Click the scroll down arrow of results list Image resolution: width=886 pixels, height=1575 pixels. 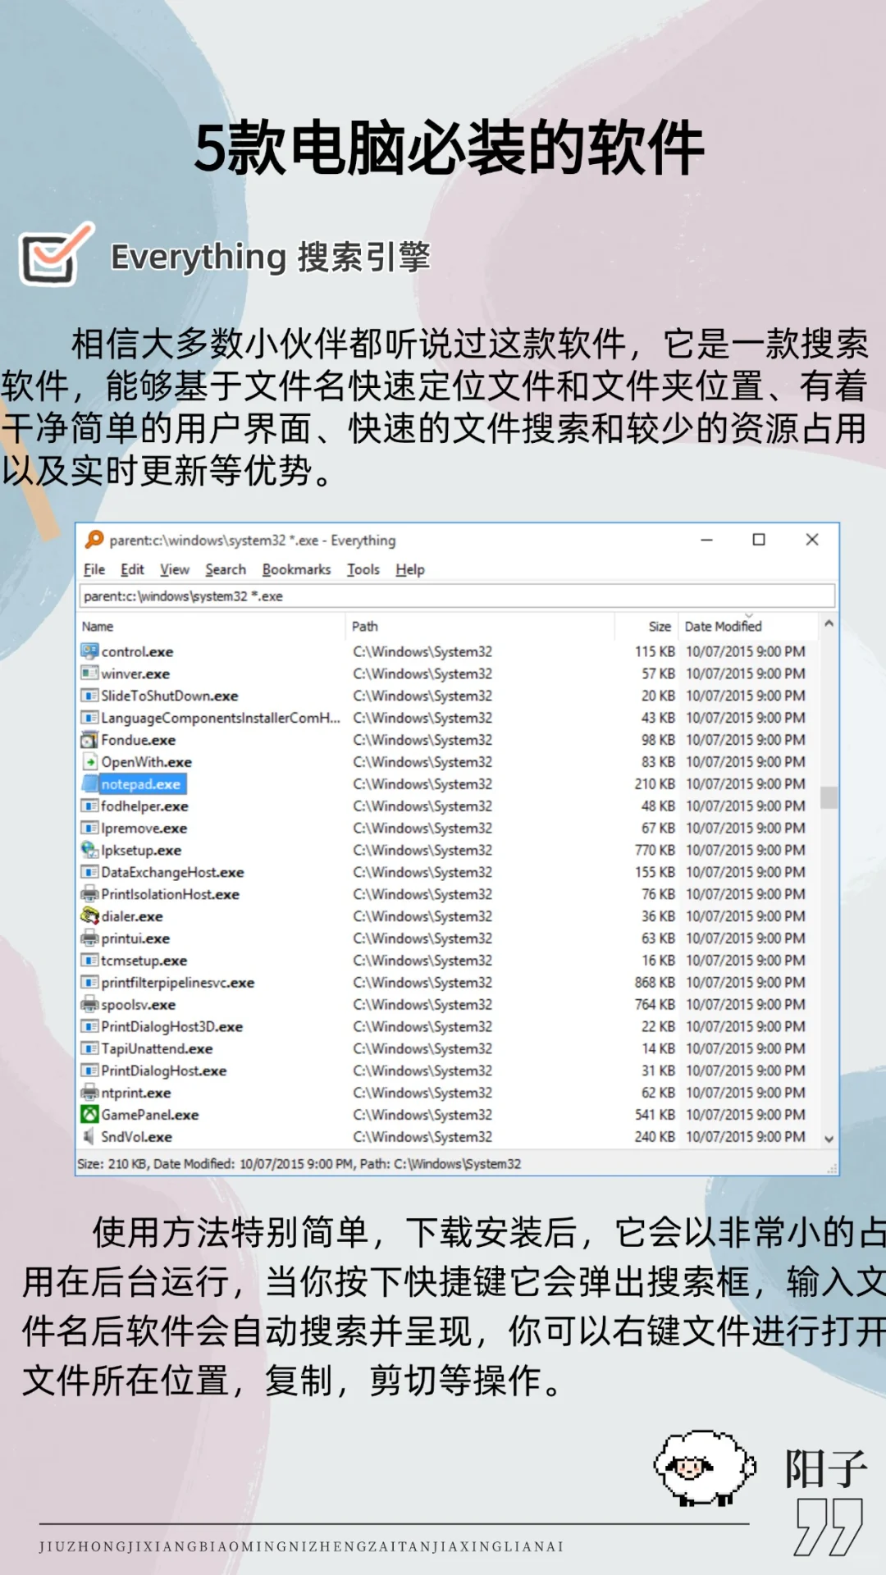click(829, 1139)
